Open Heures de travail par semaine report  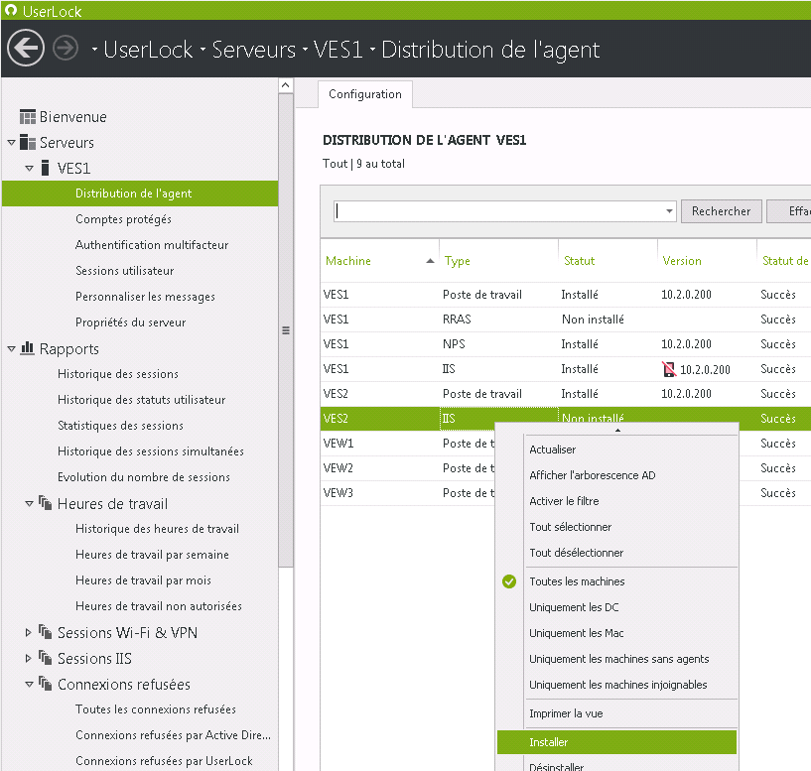pyautogui.click(x=152, y=555)
